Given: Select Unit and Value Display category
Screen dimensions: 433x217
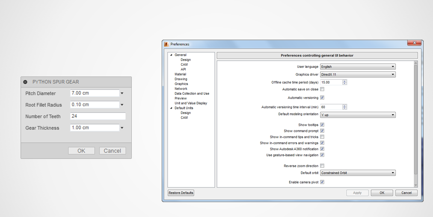Looking at the screenshot, I should pos(190,103).
